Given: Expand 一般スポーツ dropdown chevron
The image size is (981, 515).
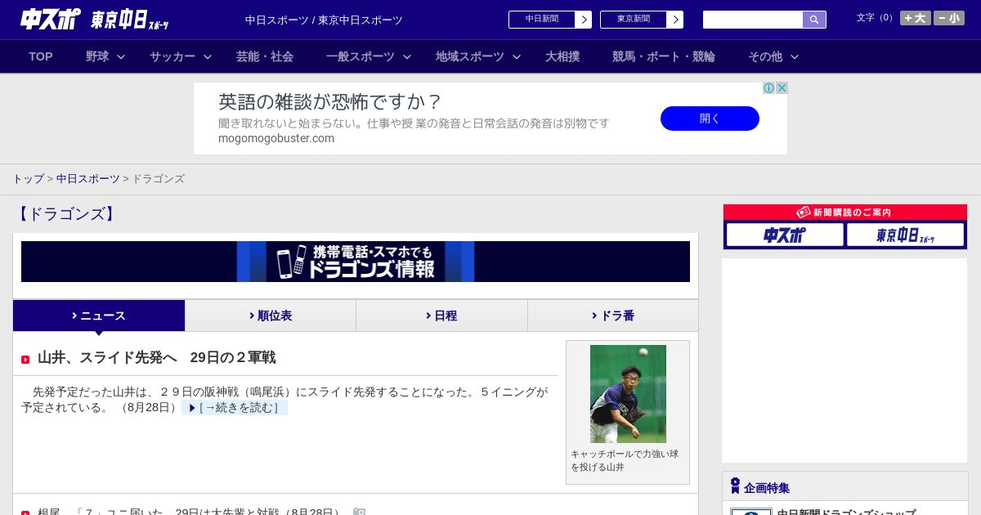Looking at the screenshot, I should click(x=407, y=57).
